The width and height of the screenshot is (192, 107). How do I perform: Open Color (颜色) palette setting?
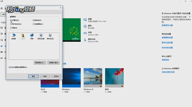(x=89, y=27)
